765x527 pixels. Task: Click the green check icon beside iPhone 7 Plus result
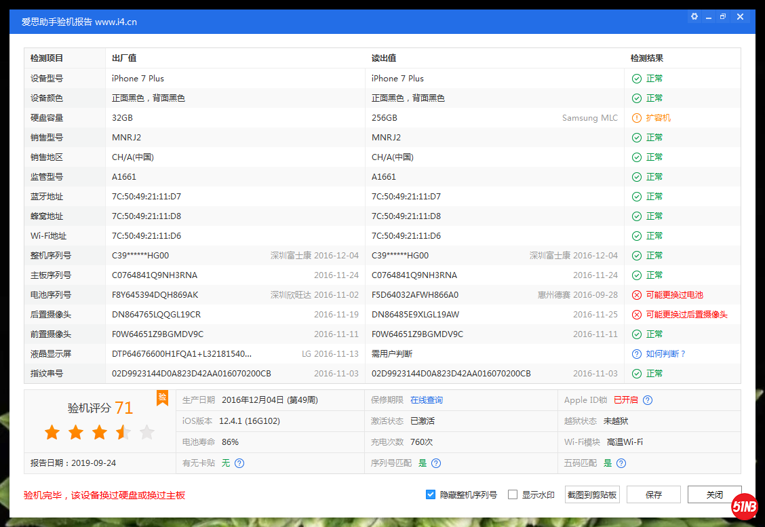[636, 78]
